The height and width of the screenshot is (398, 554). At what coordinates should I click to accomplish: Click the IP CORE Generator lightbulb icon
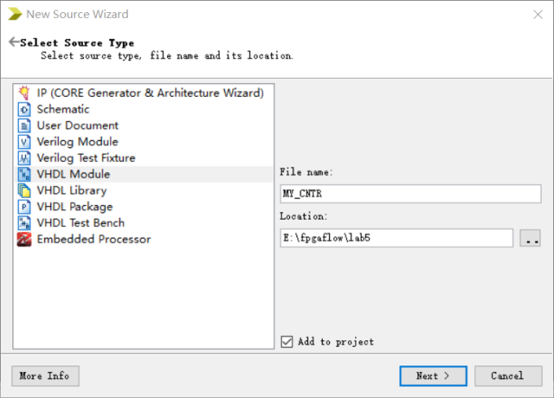click(24, 93)
